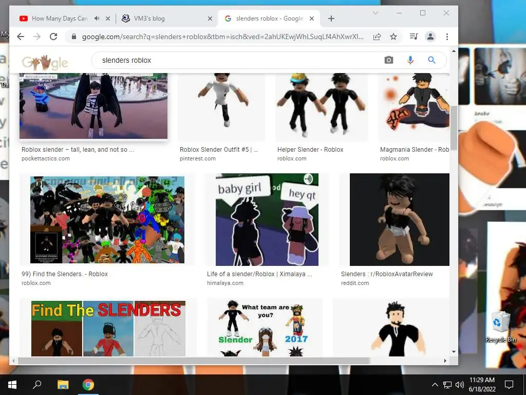The width and height of the screenshot is (526, 395).
Task: Switch to VM3's blog tab
Action: point(149,19)
